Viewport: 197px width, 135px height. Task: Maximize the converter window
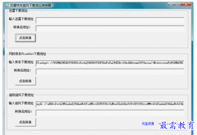177,4
